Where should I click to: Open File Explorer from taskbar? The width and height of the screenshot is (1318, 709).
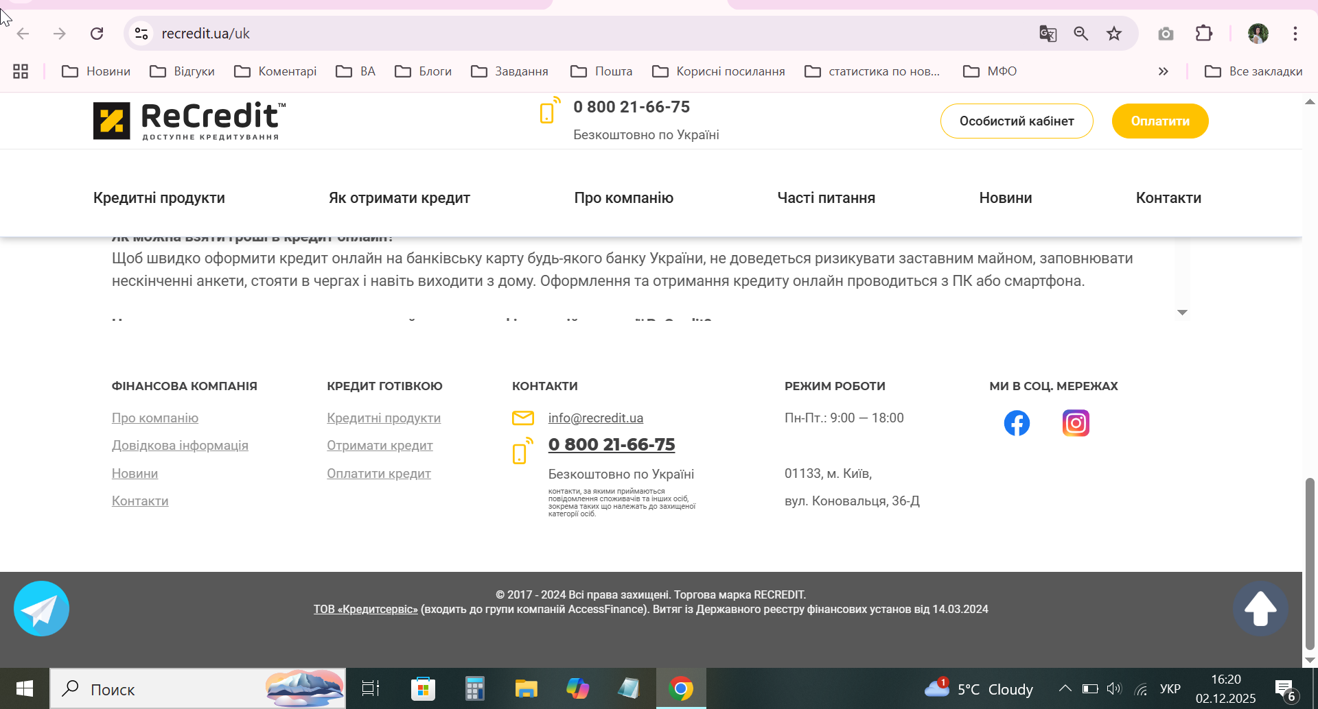tap(526, 688)
